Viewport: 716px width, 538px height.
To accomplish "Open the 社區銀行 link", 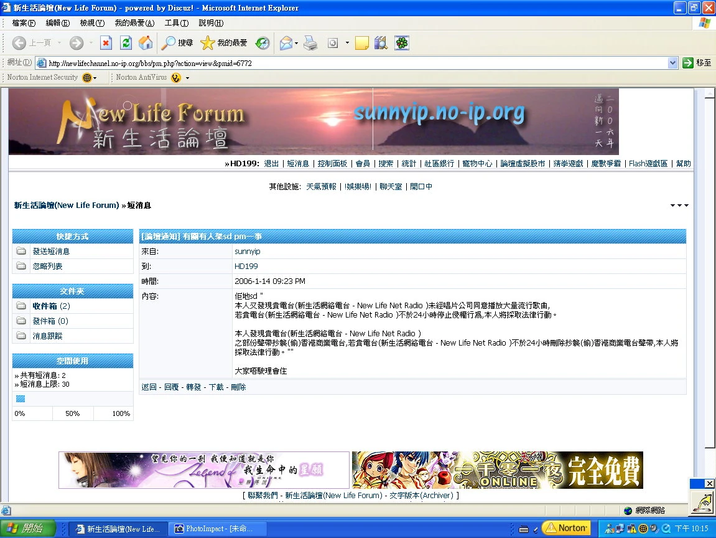I will tap(439, 164).
